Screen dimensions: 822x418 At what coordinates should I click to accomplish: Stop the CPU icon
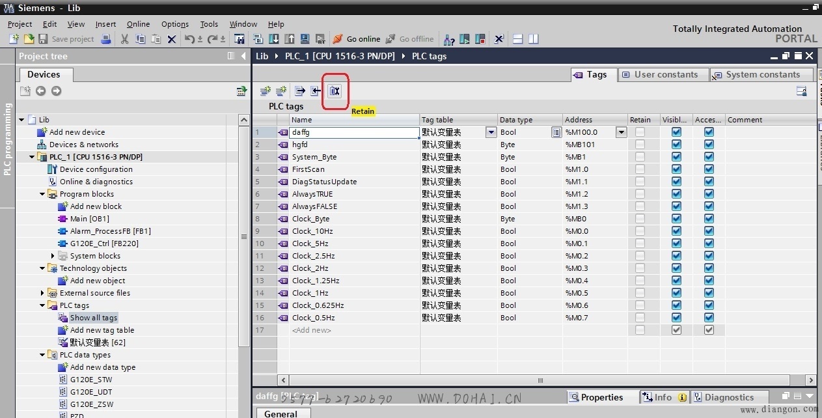click(x=480, y=39)
